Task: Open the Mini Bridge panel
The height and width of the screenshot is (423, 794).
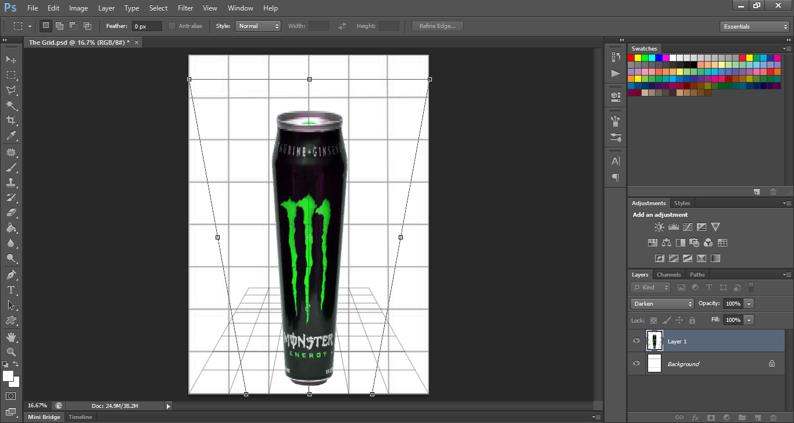Action: (44, 417)
